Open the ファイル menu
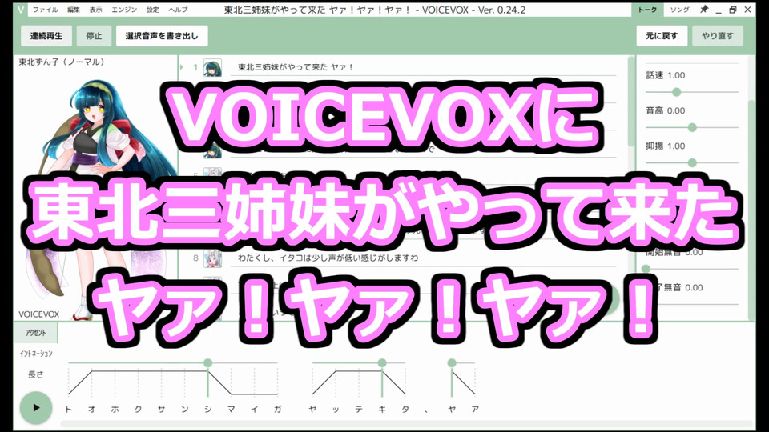 [45, 10]
